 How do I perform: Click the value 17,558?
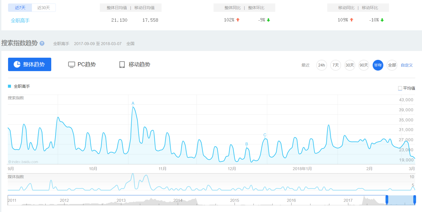[150, 20]
